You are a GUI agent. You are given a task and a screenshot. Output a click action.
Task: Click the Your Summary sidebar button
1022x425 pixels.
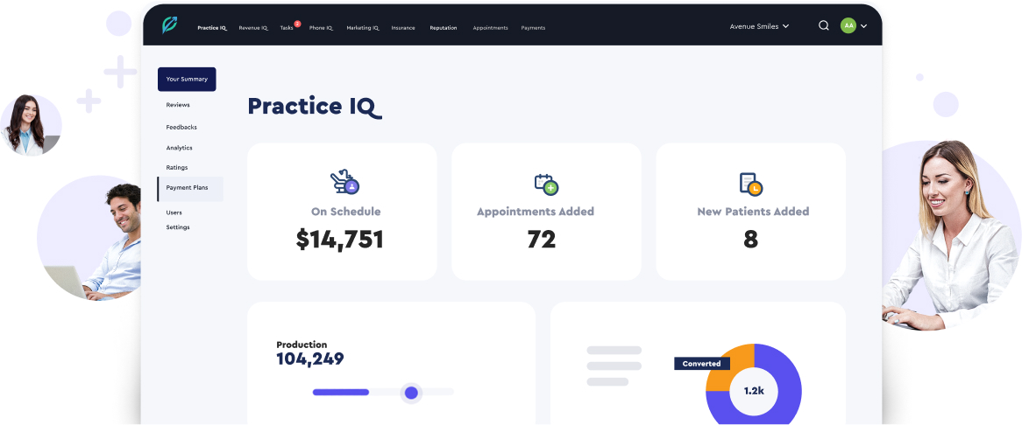coord(187,80)
